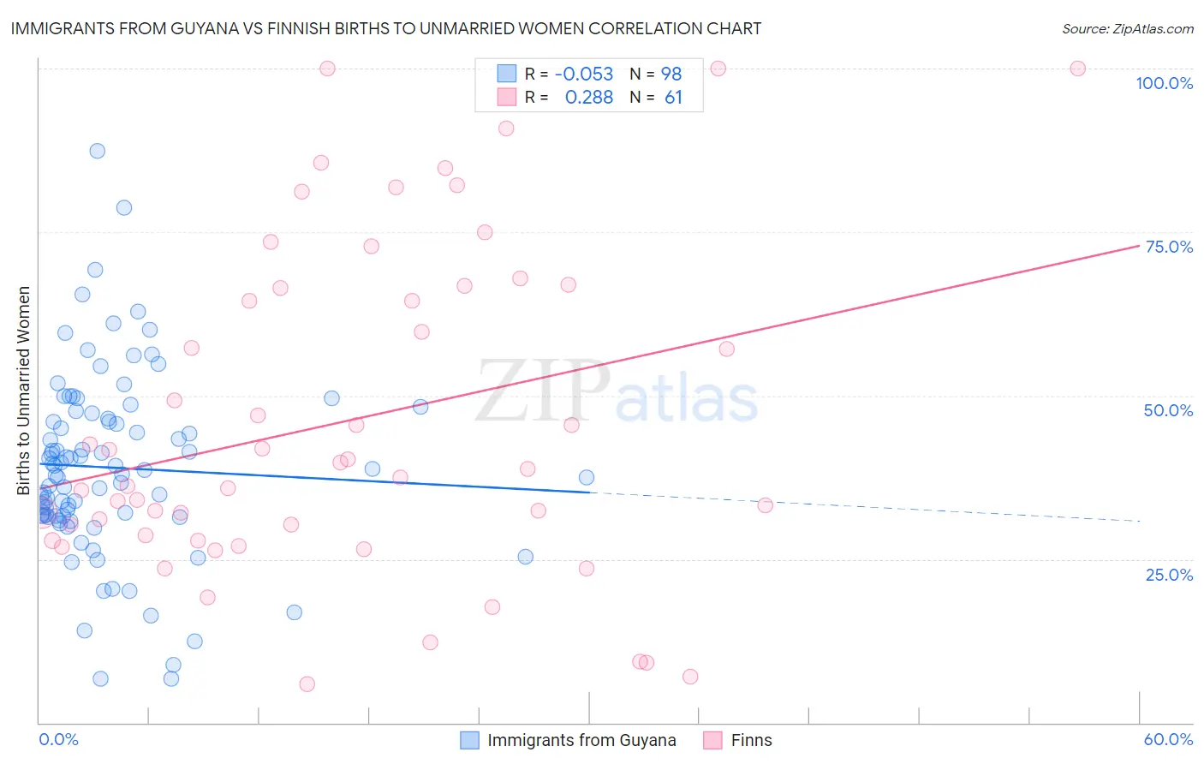Click the 50.0% y-axis label
This screenshot has height=764, width=1204.
(1168, 410)
